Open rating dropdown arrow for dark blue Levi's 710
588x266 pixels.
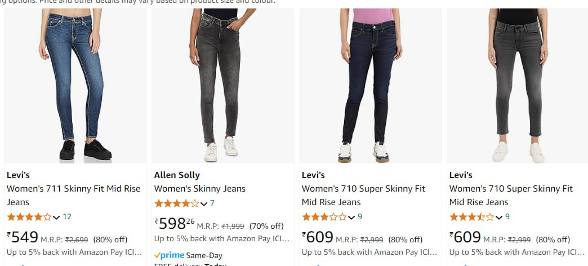pyautogui.click(x=351, y=218)
